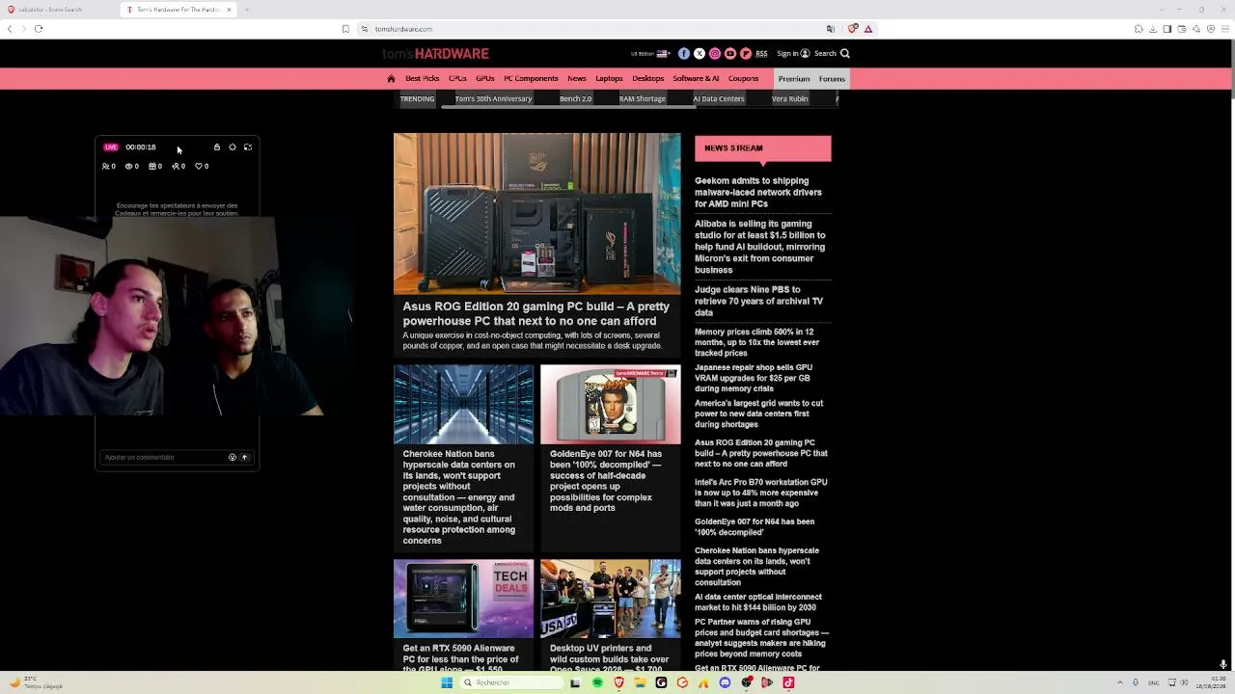Image resolution: width=1235 pixels, height=694 pixels.
Task: Switch to the Calculator - Brave Search tab
Action: (x=58, y=10)
